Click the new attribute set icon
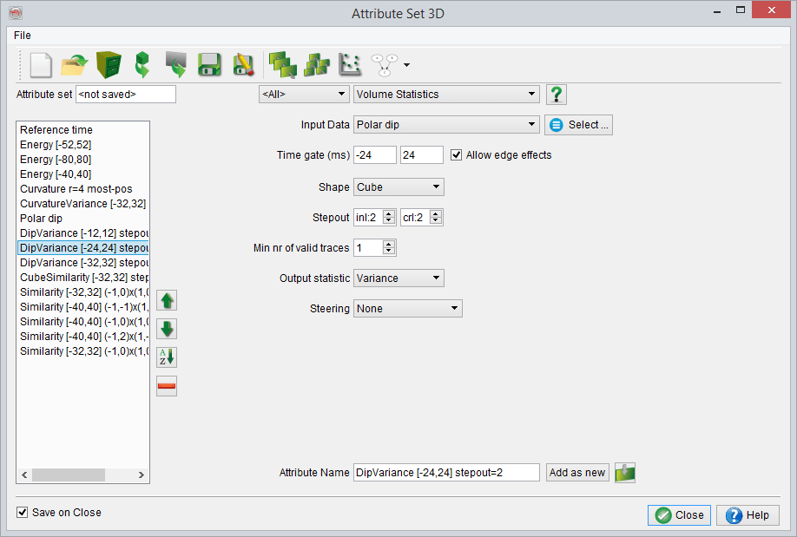797x537 pixels. [42, 65]
